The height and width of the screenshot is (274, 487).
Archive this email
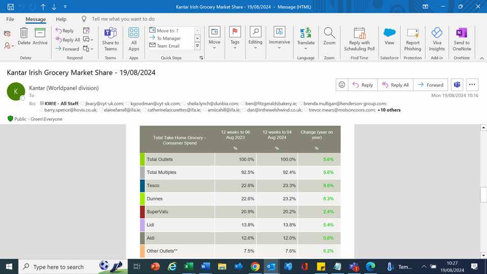tap(40, 36)
